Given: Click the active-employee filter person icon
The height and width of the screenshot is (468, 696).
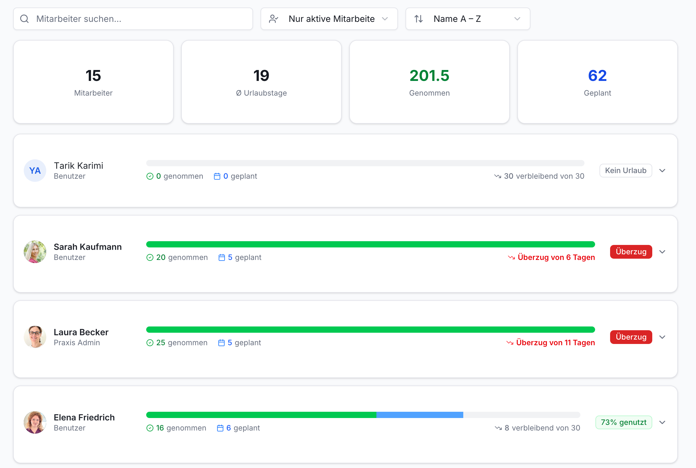Looking at the screenshot, I should 274,19.
